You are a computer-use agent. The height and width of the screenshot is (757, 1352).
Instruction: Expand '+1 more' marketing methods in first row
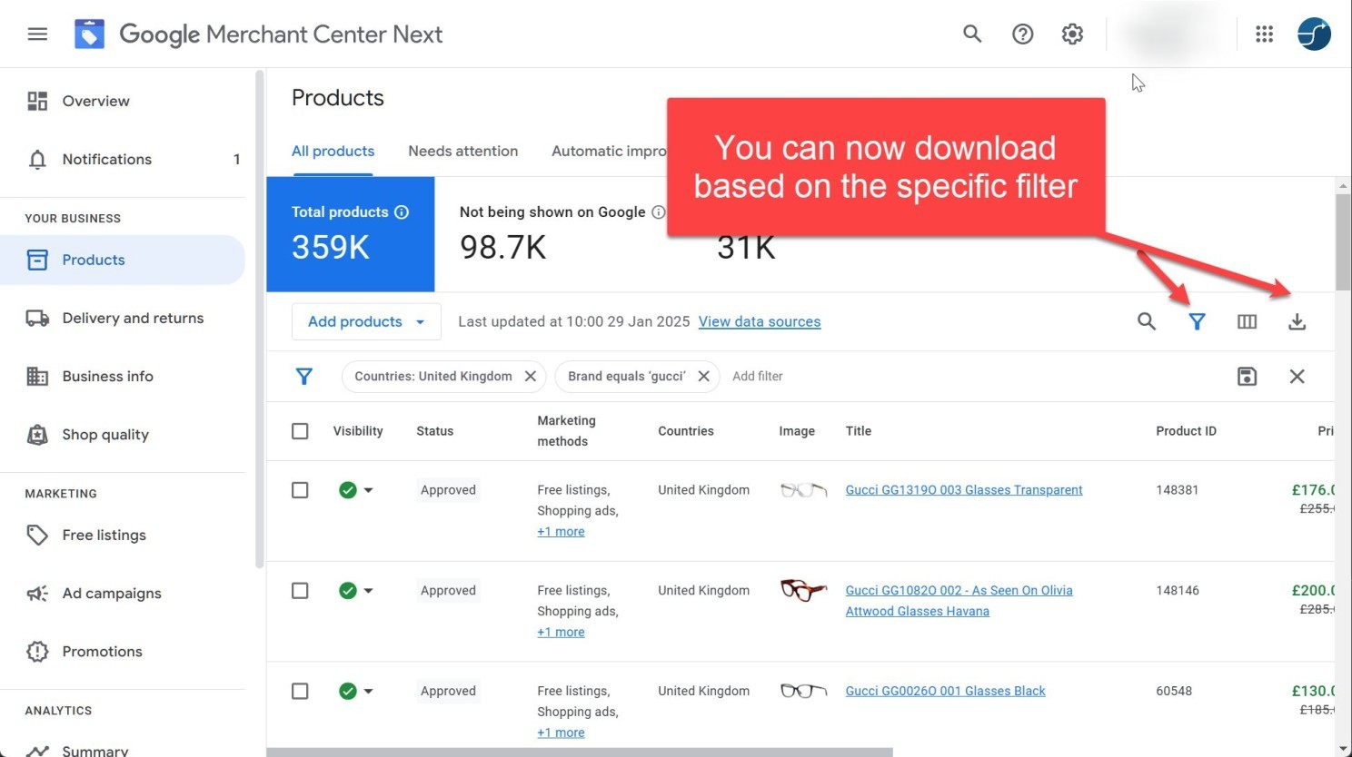[x=561, y=532]
